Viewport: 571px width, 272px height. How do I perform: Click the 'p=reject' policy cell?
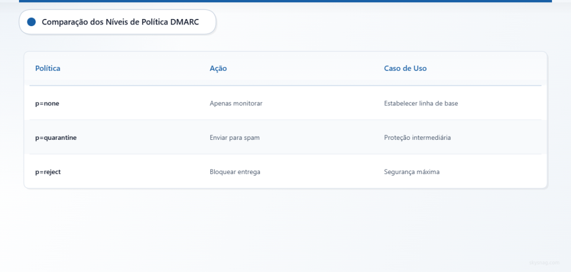pos(48,172)
